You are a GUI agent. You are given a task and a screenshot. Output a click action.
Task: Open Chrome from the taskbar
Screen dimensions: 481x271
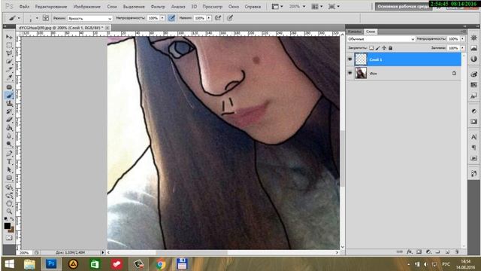click(x=160, y=264)
